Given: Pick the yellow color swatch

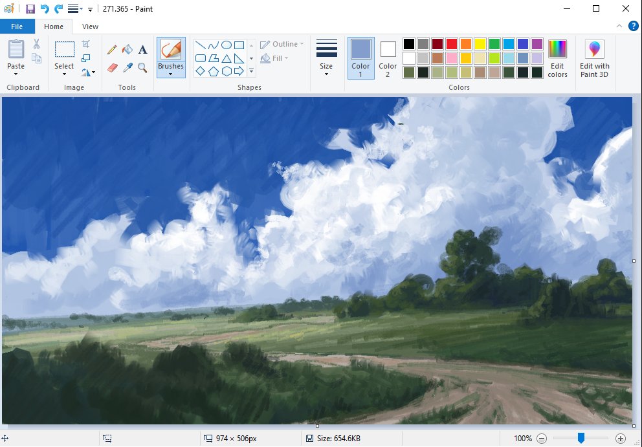Looking at the screenshot, I should coord(480,44).
